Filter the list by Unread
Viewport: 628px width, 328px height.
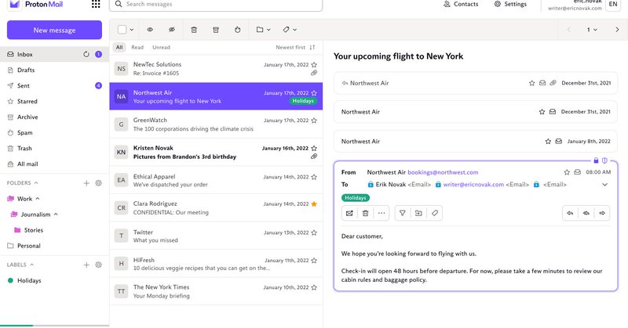pos(161,47)
